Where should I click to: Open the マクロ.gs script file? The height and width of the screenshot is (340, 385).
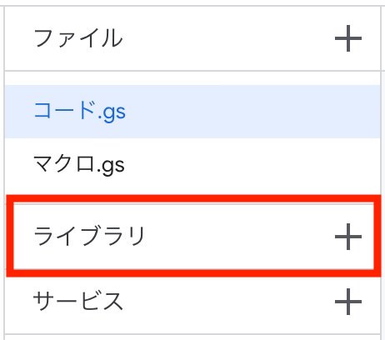(x=192, y=165)
